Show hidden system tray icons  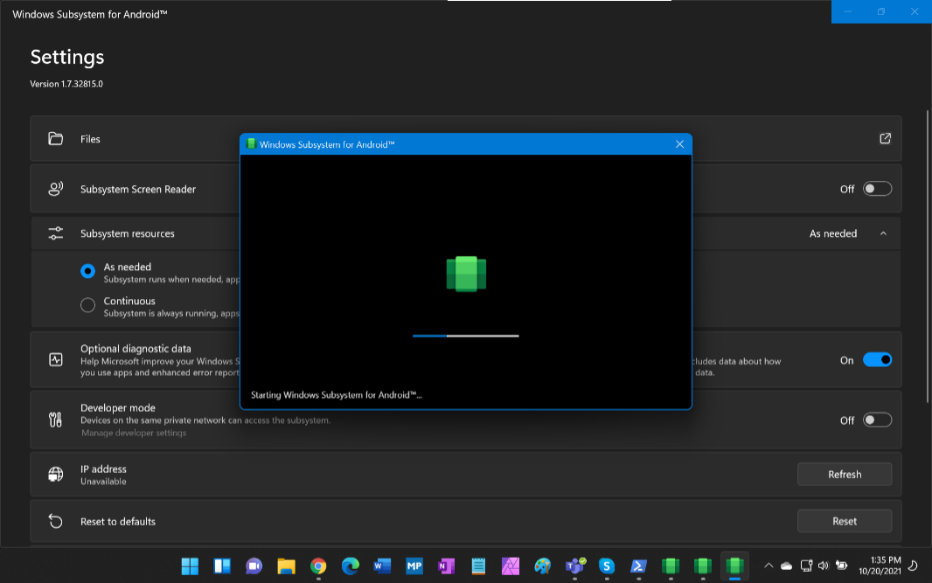pos(769,566)
